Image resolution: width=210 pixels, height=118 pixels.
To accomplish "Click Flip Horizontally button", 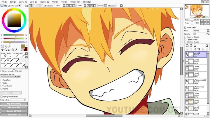I will coord(14,104).
